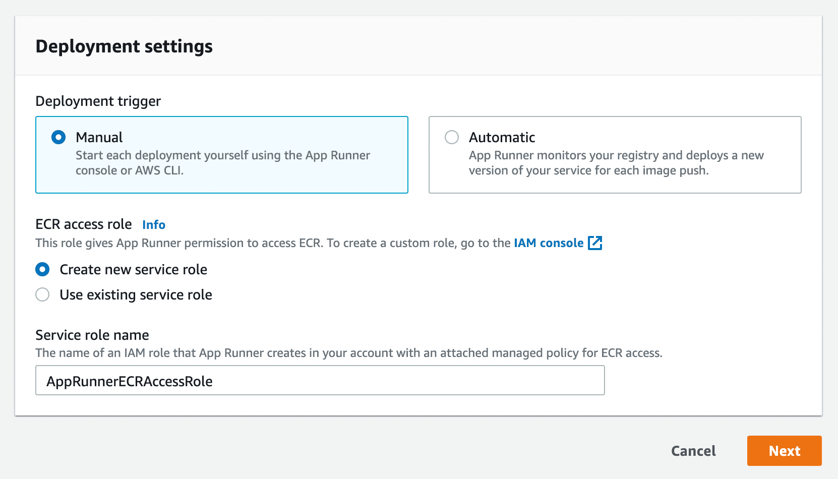Click the Manual option description text
Image resolution: width=838 pixels, height=479 pixels.
tap(222, 162)
